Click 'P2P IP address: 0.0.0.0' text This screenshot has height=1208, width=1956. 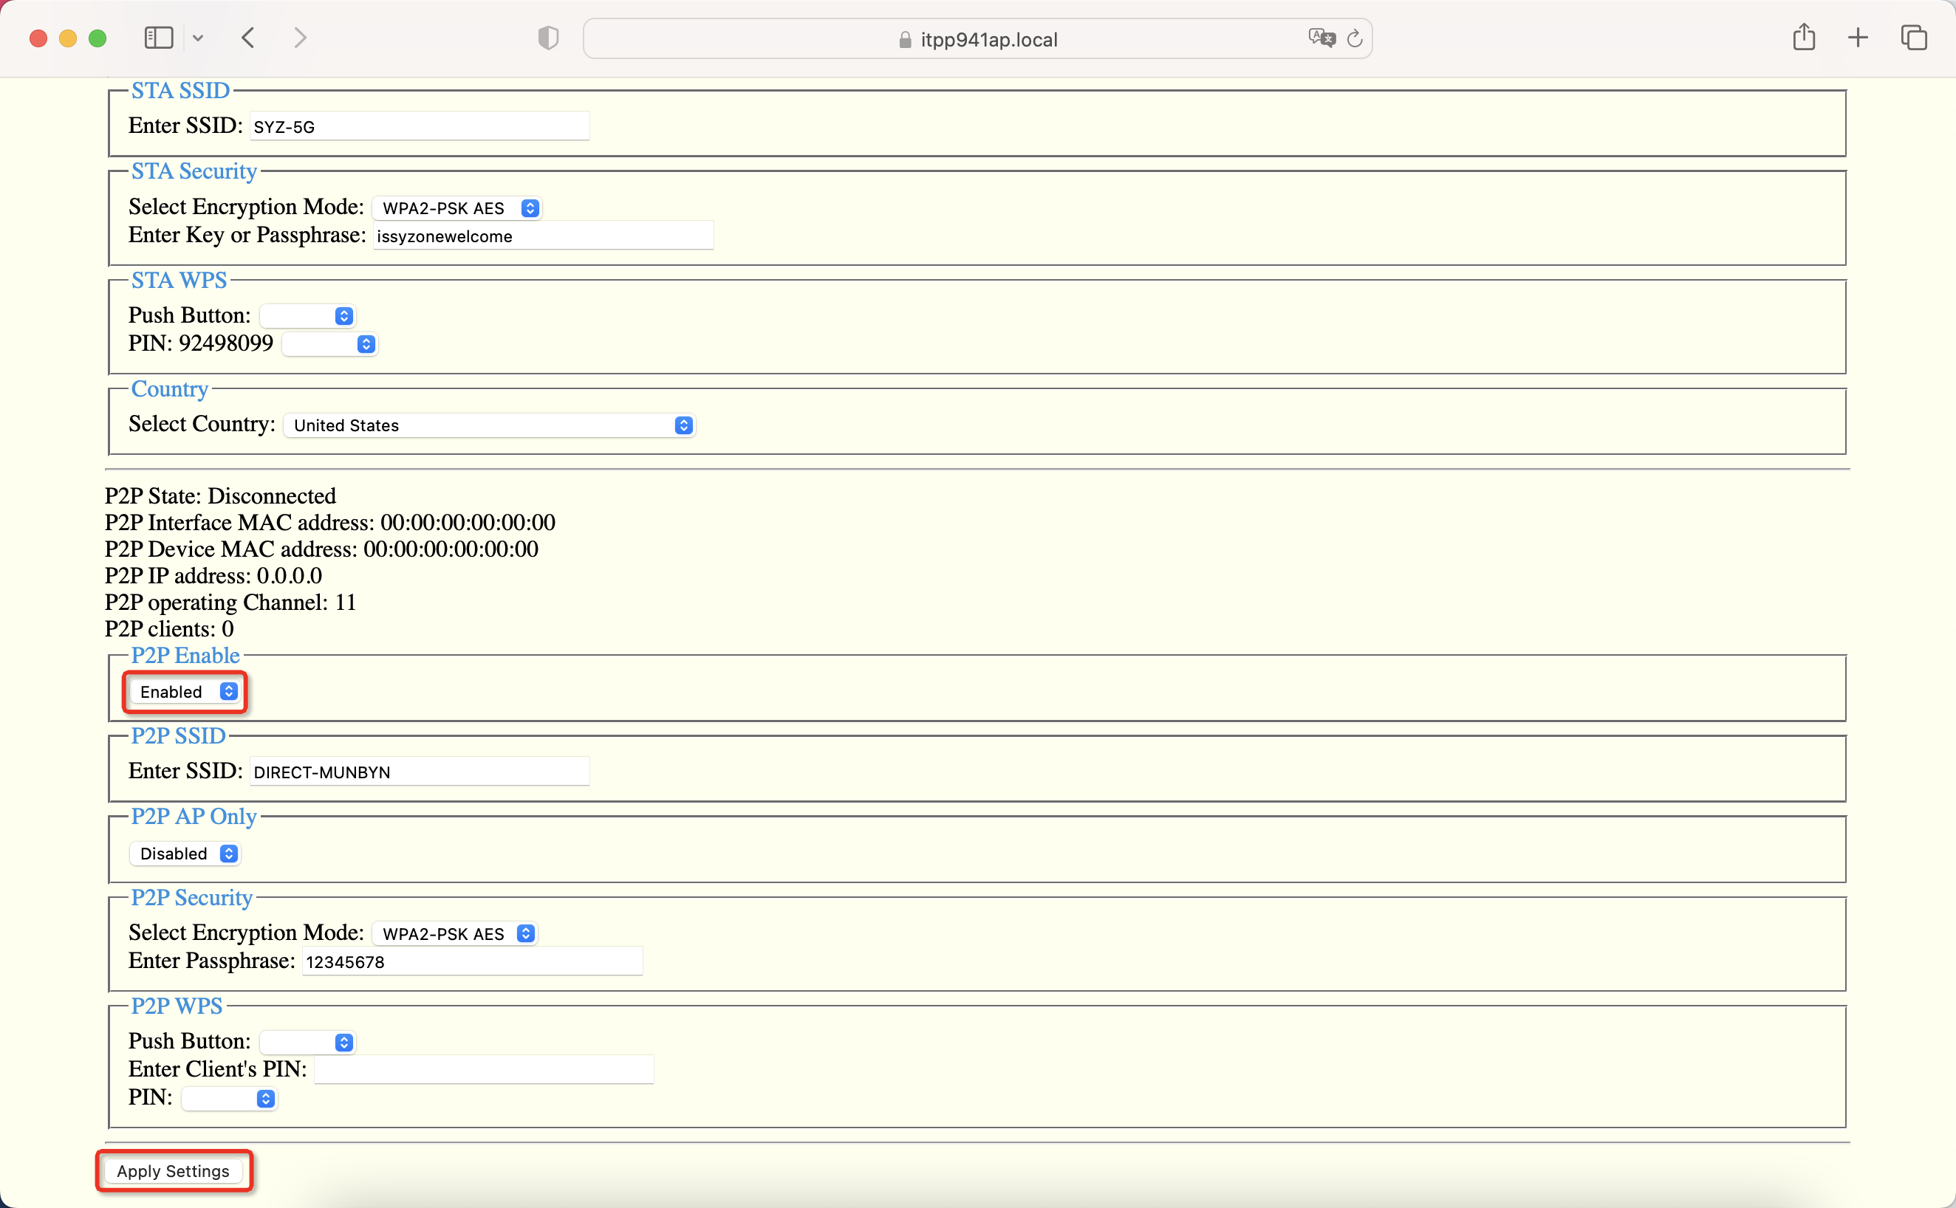213,576
